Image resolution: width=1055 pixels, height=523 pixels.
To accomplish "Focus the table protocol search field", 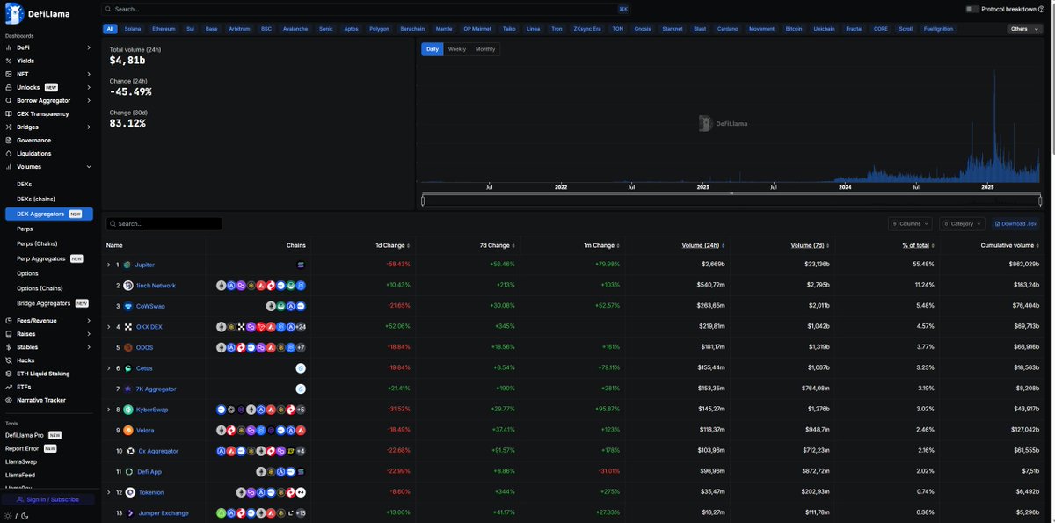I will [164, 224].
